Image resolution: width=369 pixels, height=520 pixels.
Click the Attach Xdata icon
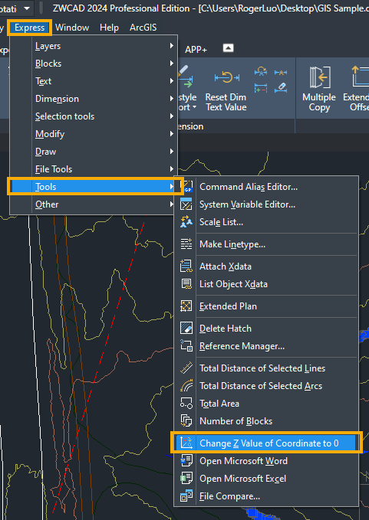(186, 267)
